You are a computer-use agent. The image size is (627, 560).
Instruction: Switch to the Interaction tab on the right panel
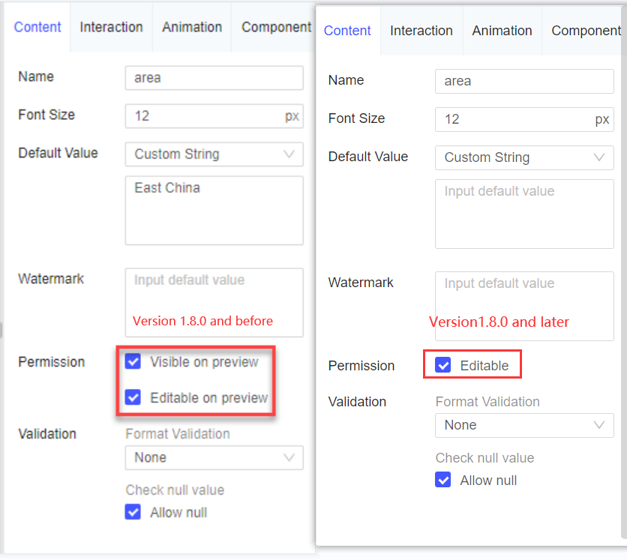(421, 31)
